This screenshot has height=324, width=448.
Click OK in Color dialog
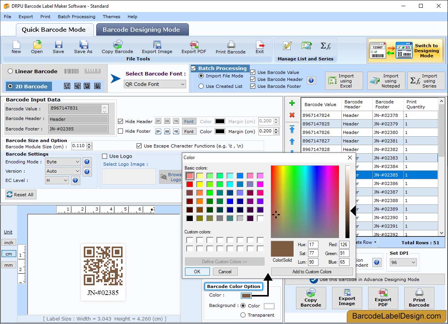tap(197, 271)
